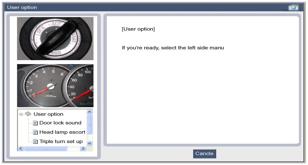Select the Door lock sound entry

pos(60,123)
